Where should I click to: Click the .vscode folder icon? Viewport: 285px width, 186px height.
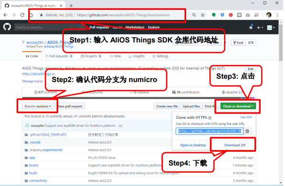pyautogui.click(x=26, y=143)
